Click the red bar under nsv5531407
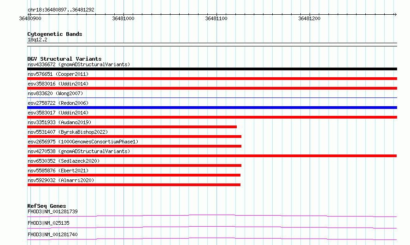Viewport: 410px width, 245px height. coord(135,137)
